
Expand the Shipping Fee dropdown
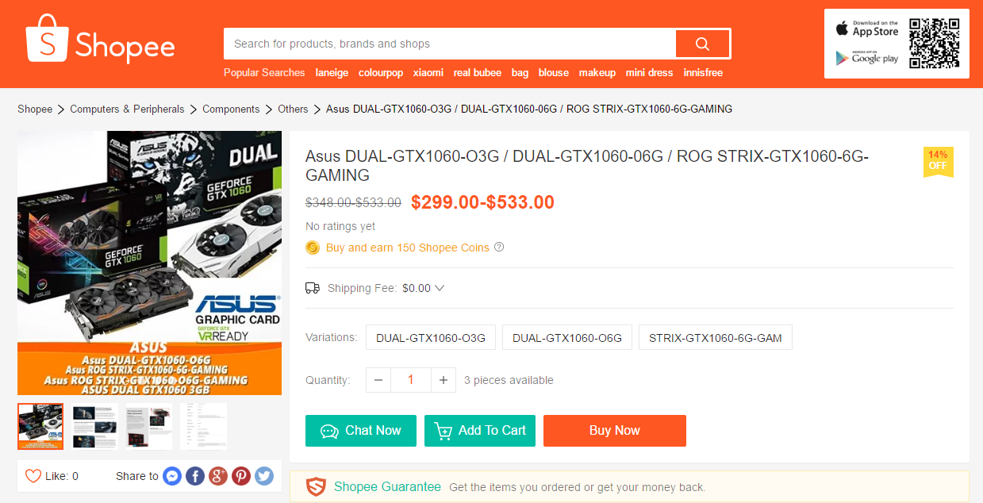(439, 288)
